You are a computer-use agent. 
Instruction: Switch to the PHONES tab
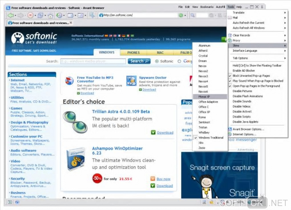click(x=134, y=53)
